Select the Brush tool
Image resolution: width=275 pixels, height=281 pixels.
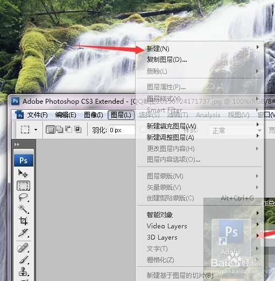pos(23,260)
